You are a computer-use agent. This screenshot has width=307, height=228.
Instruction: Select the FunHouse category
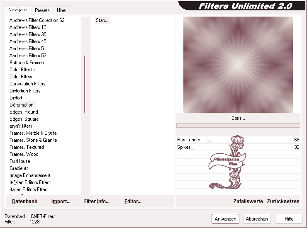tap(20, 161)
